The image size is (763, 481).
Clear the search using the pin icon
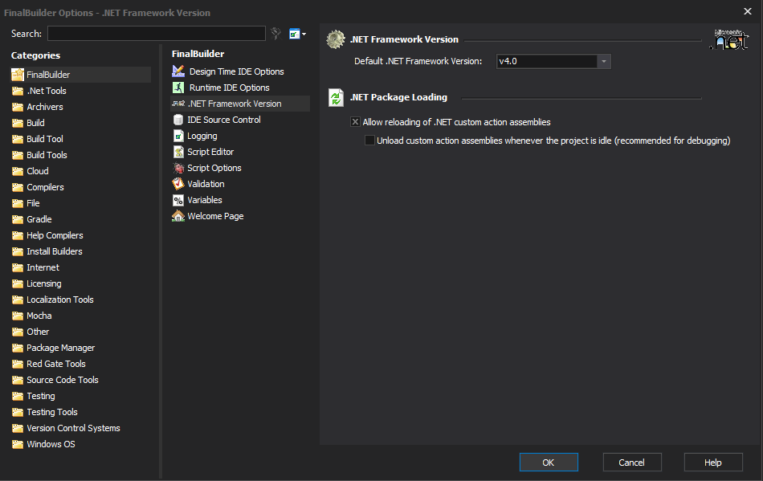pyautogui.click(x=276, y=34)
